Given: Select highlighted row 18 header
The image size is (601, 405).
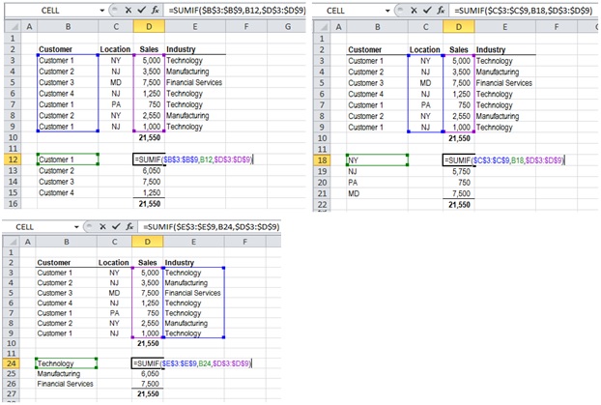Looking at the screenshot, I should click(323, 160).
